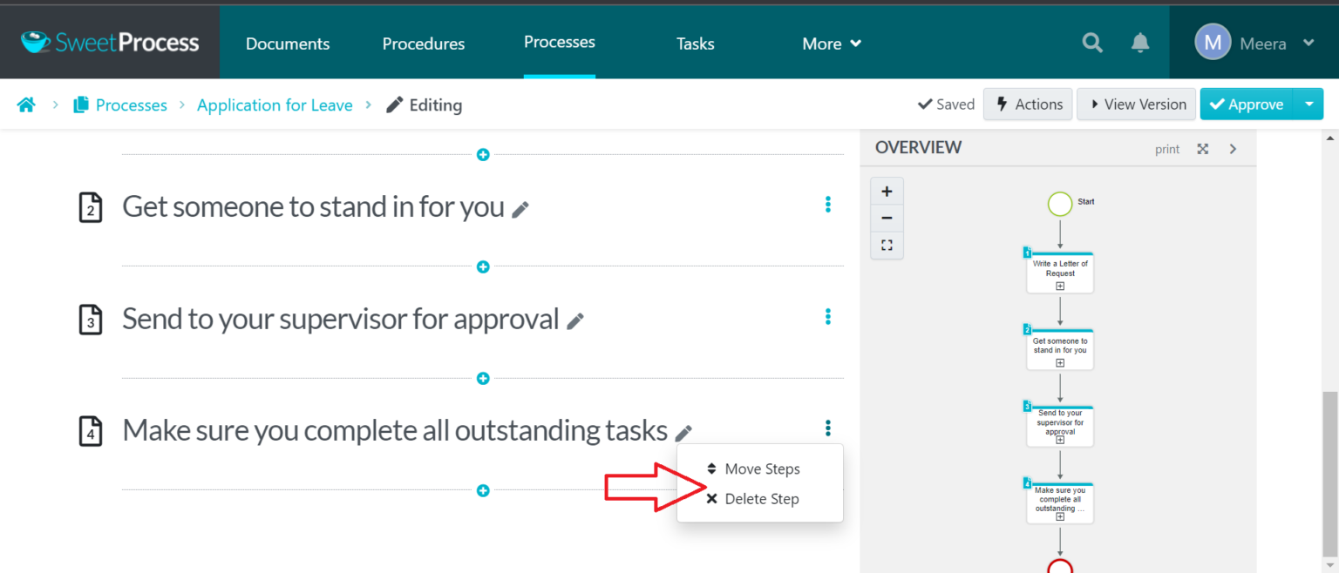
Task: Fit overview flowchart to view
Action: pyautogui.click(x=887, y=246)
